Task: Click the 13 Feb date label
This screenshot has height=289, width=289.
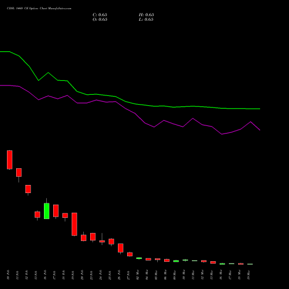Action: pos(36,275)
